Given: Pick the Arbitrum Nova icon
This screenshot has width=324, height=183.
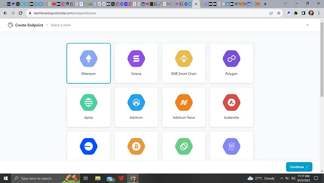Looking at the screenshot, I should pos(184,102).
